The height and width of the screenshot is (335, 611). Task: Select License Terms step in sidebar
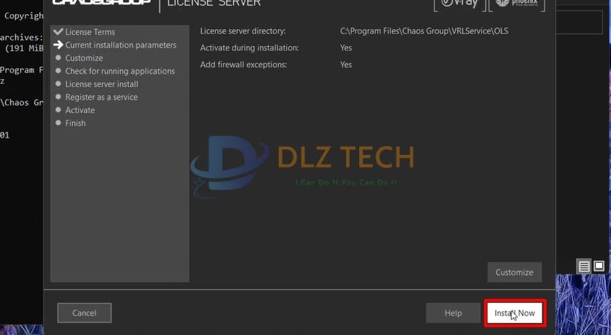[90, 32]
